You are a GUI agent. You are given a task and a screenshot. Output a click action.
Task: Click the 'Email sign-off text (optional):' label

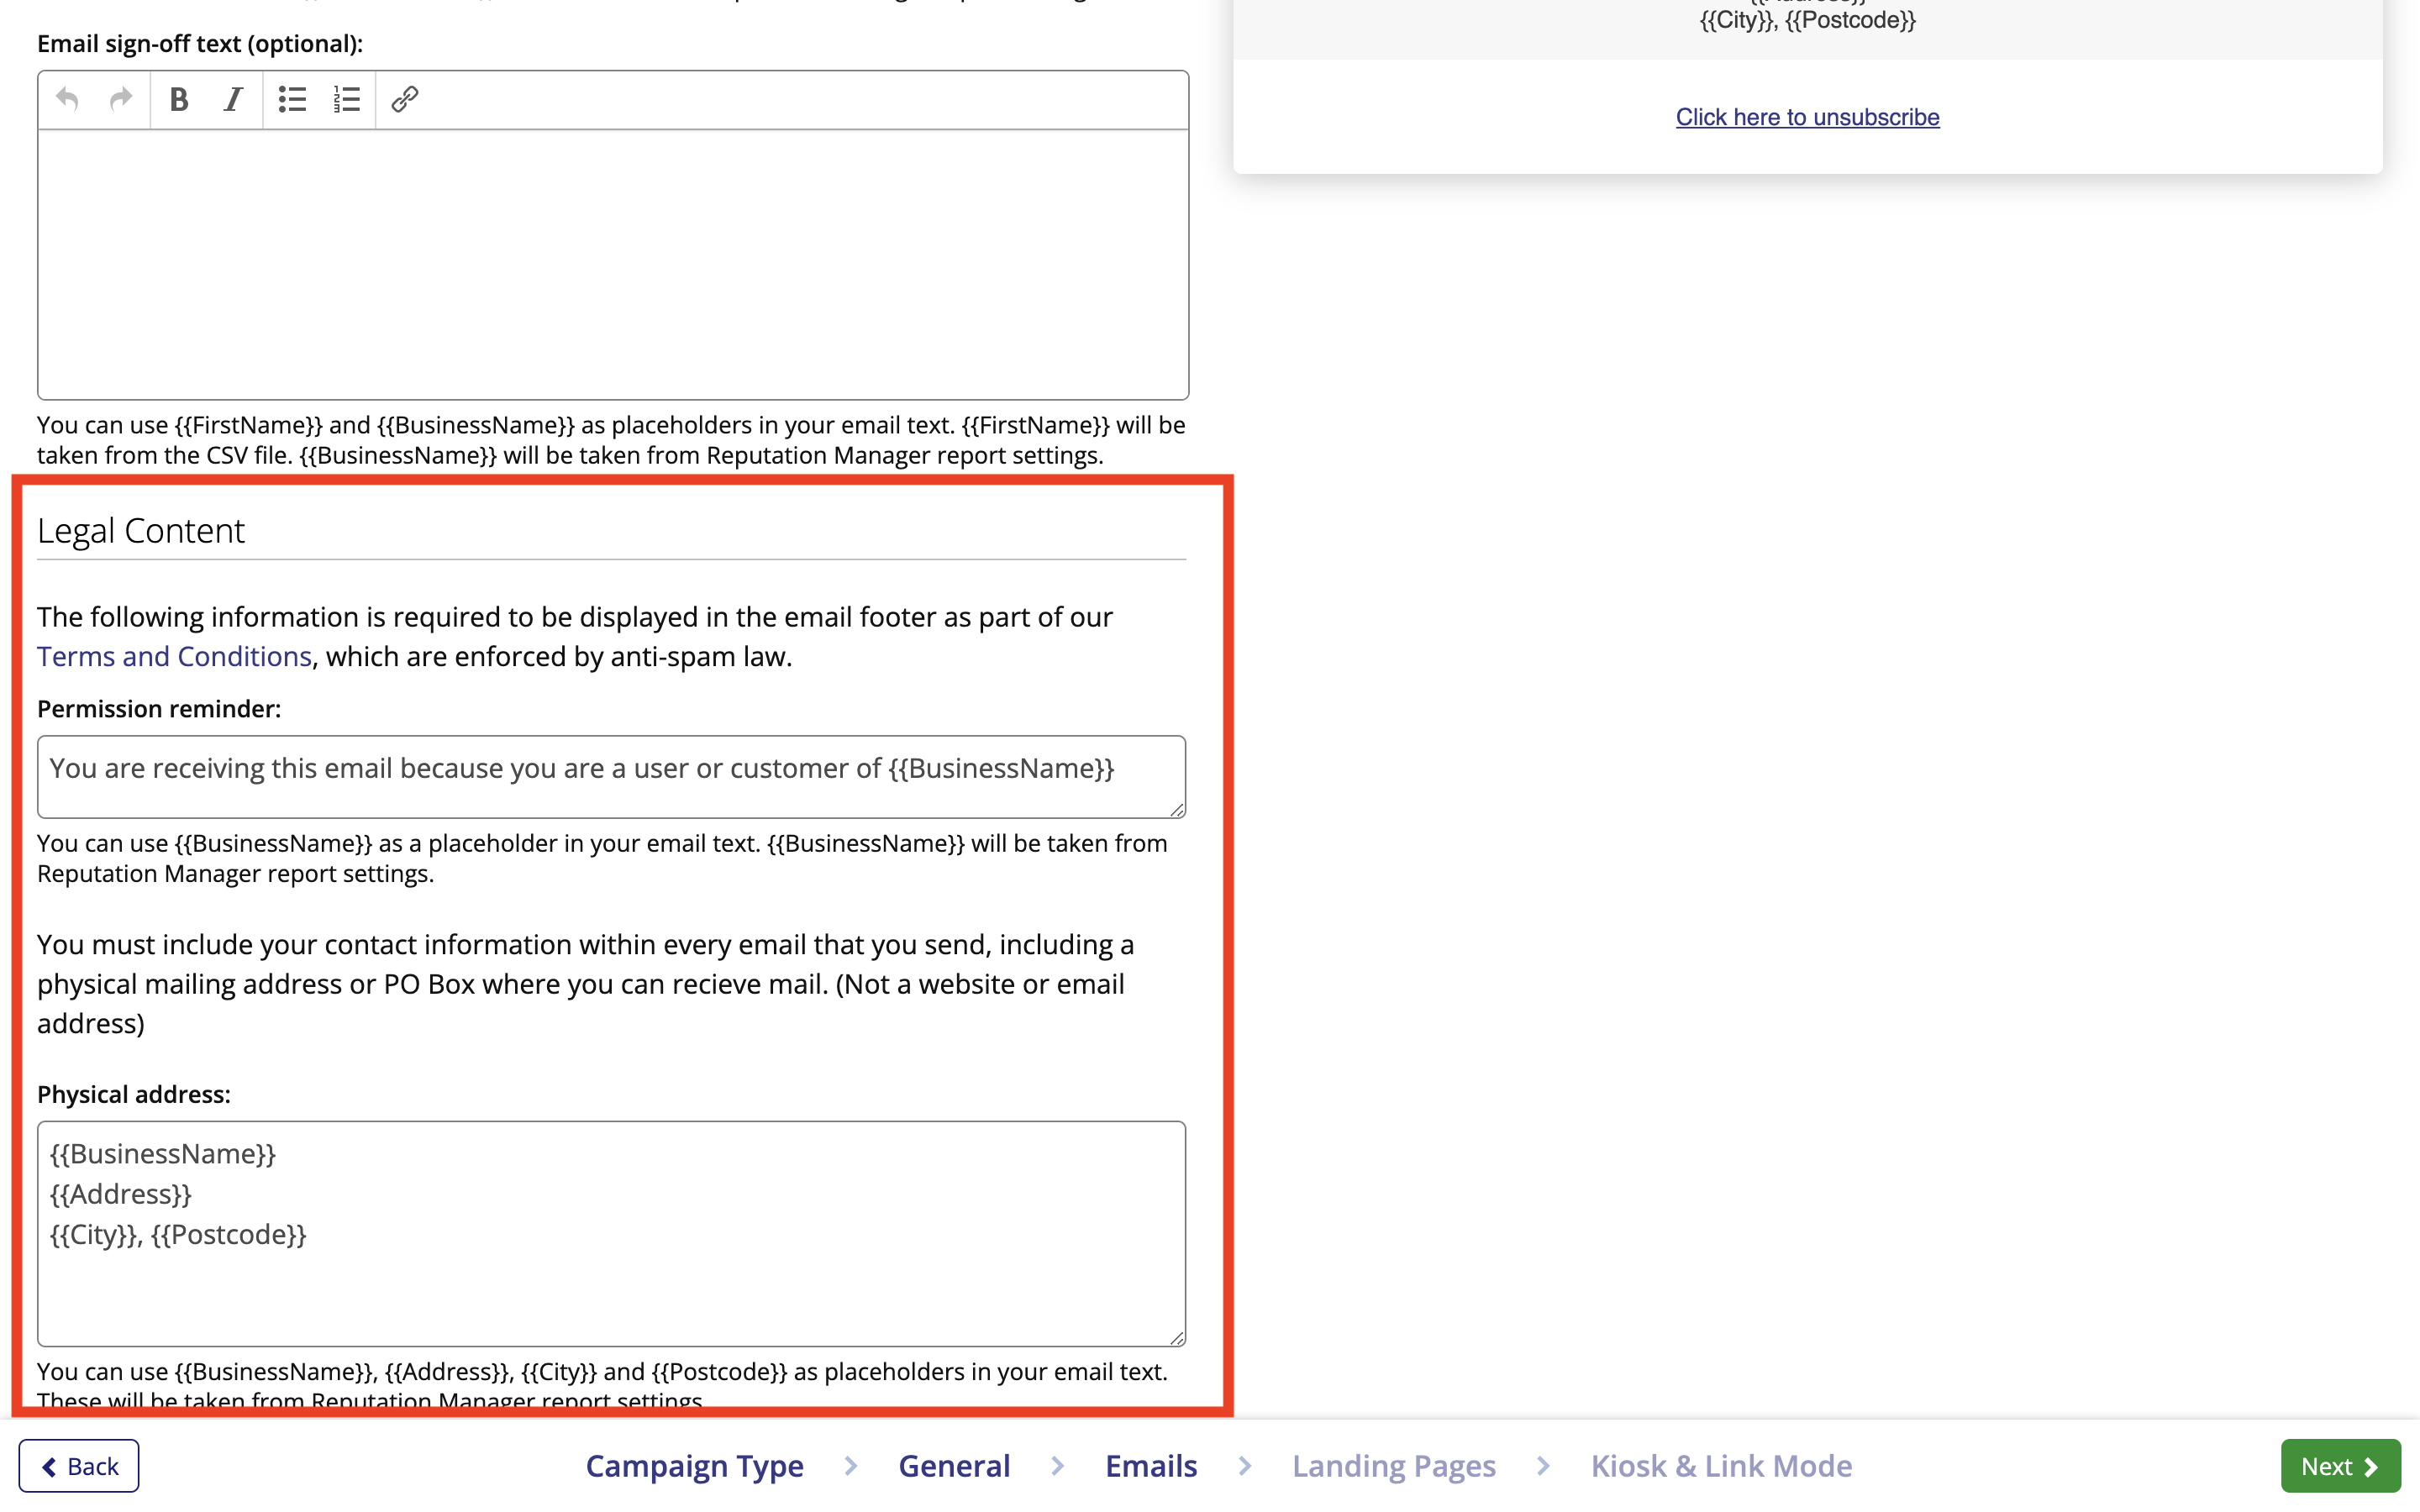click(200, 43)
